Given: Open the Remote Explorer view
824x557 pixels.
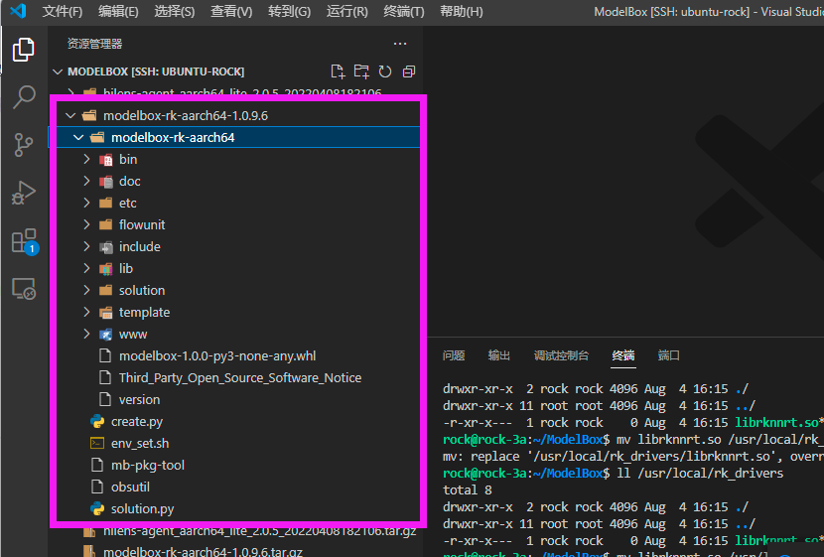Looking at the screenshot, I should coord(24,289).
